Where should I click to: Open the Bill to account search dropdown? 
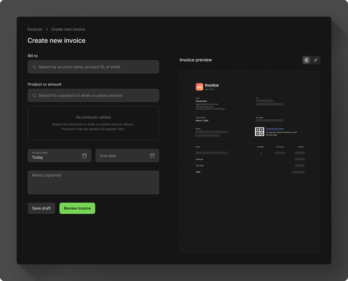(93, 67)
